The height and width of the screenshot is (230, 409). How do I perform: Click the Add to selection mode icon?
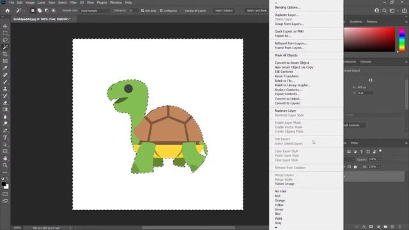pos(40,11)
